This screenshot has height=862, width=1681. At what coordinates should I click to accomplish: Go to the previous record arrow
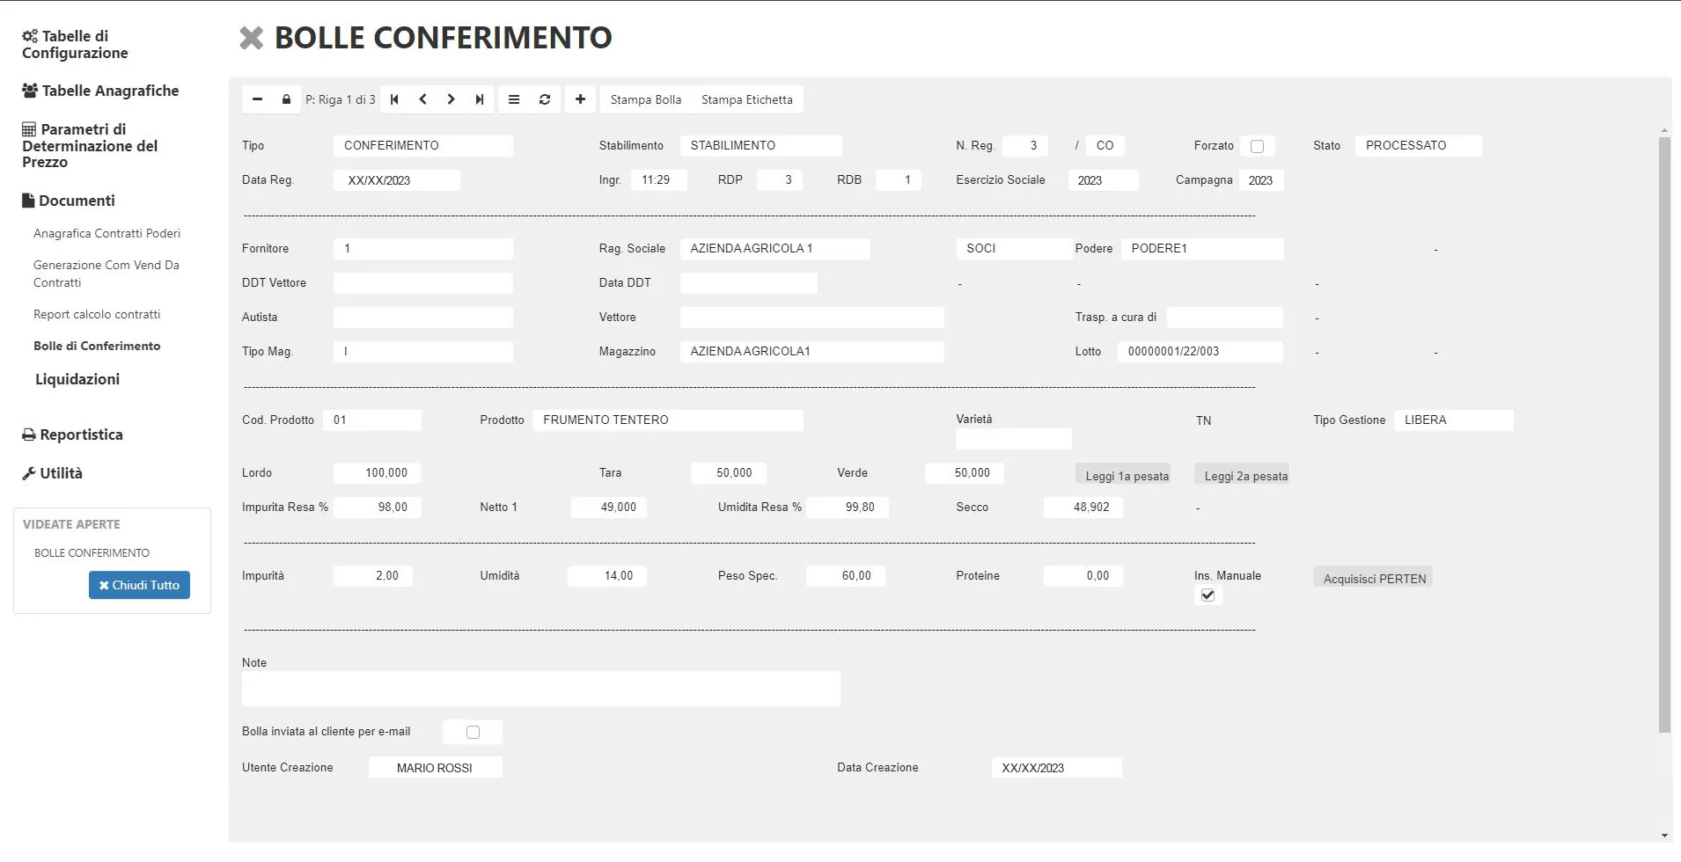tap(422, 99)
